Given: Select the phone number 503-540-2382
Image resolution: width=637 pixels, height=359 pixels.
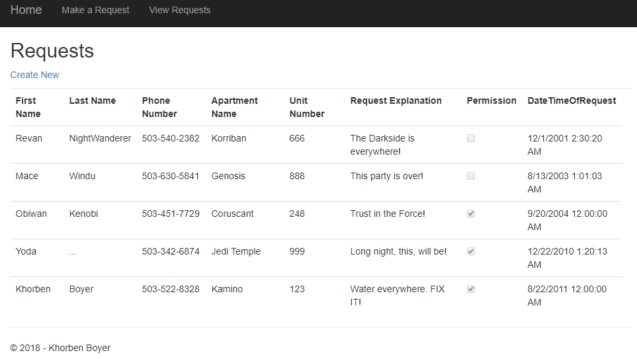Looking at the screenshot, I should tap(170, 138).
